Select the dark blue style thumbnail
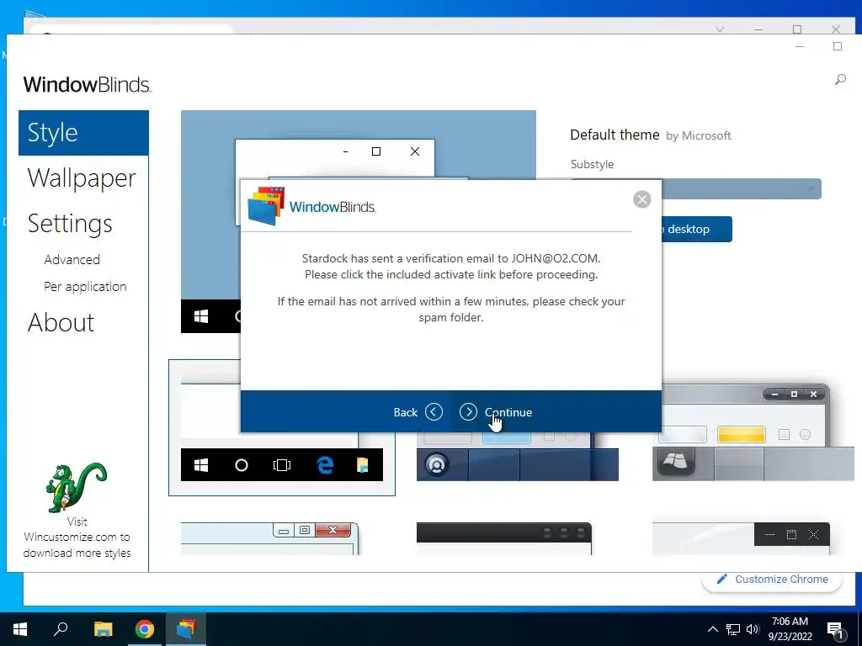 [x=518, y=457]
